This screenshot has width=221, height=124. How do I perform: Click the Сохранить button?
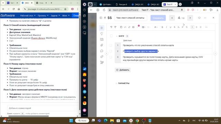[x=158, y=18]
